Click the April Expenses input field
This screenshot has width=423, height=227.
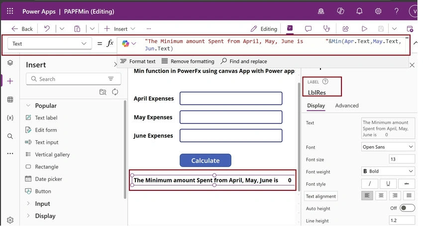pos(231,99)
